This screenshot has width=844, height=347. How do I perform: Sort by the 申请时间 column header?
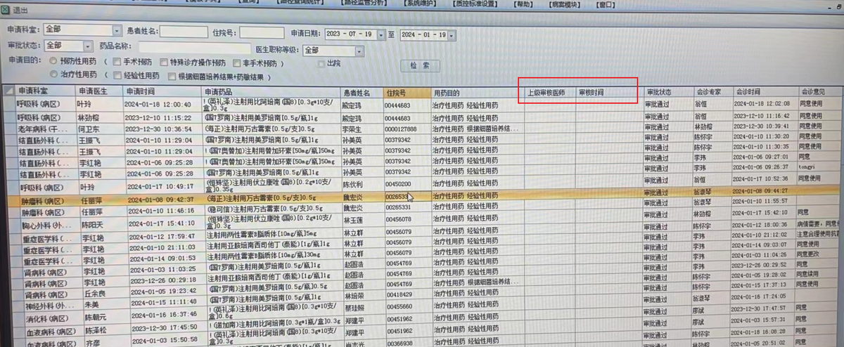pyautogui.click(x=162, y=91)
